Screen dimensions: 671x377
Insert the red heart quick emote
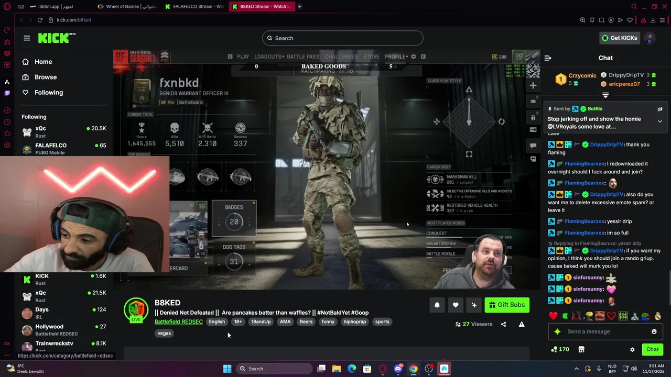(553, 316)
